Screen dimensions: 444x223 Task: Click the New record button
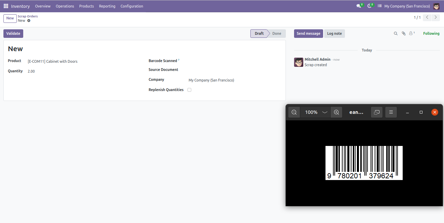point(10,18)
